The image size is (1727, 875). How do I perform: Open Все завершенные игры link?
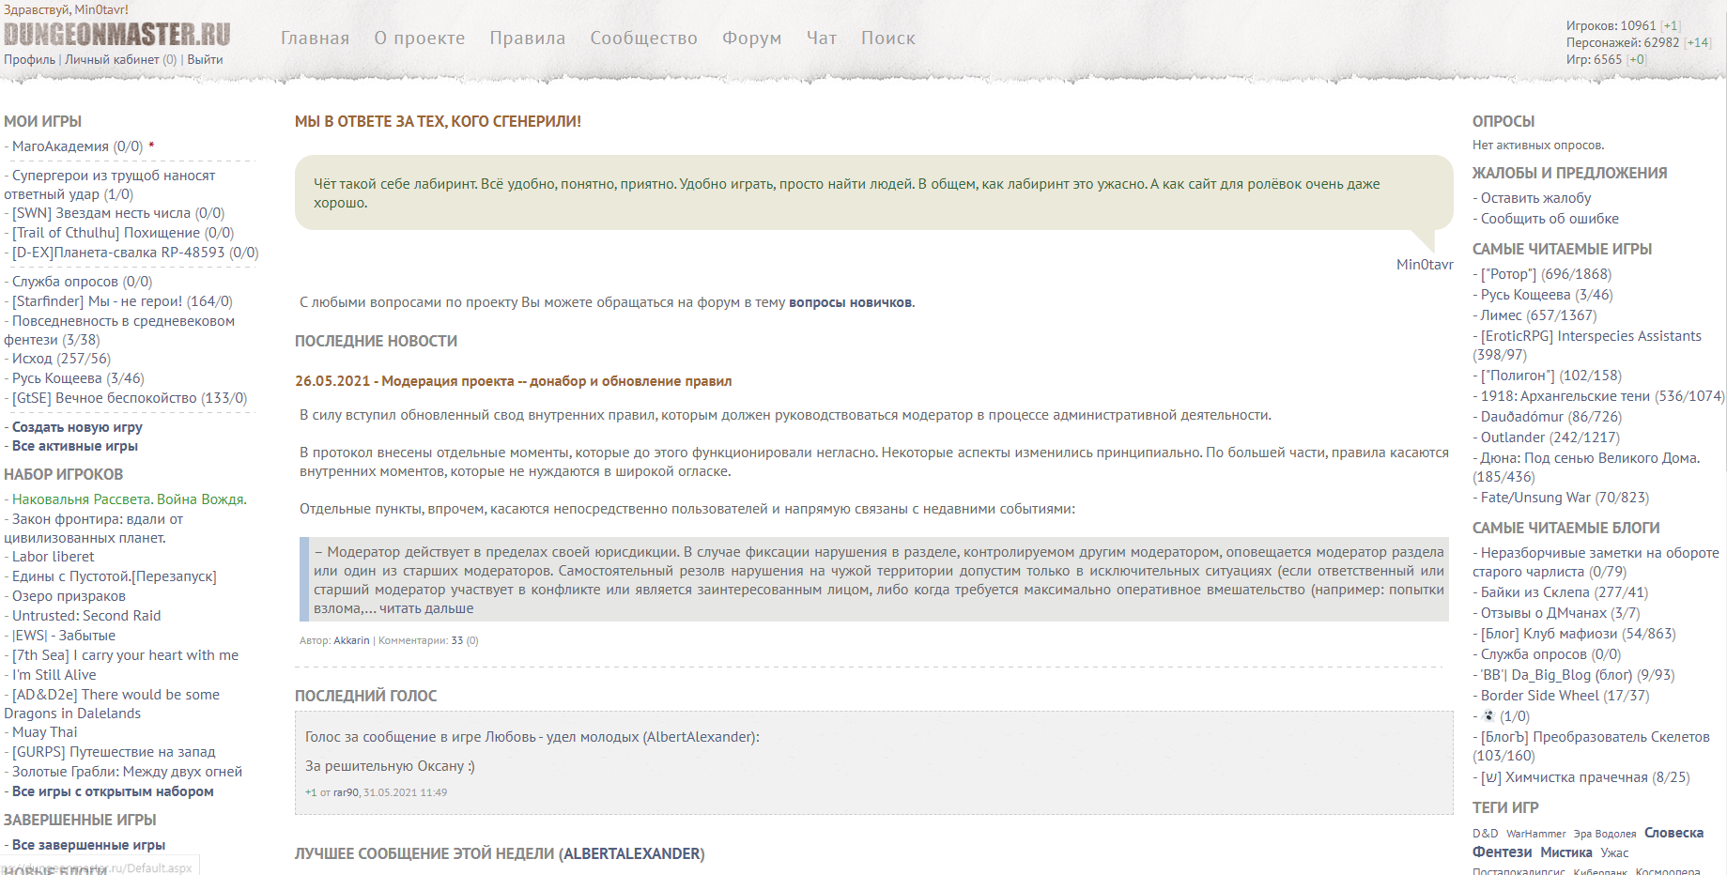click(88, 845)
